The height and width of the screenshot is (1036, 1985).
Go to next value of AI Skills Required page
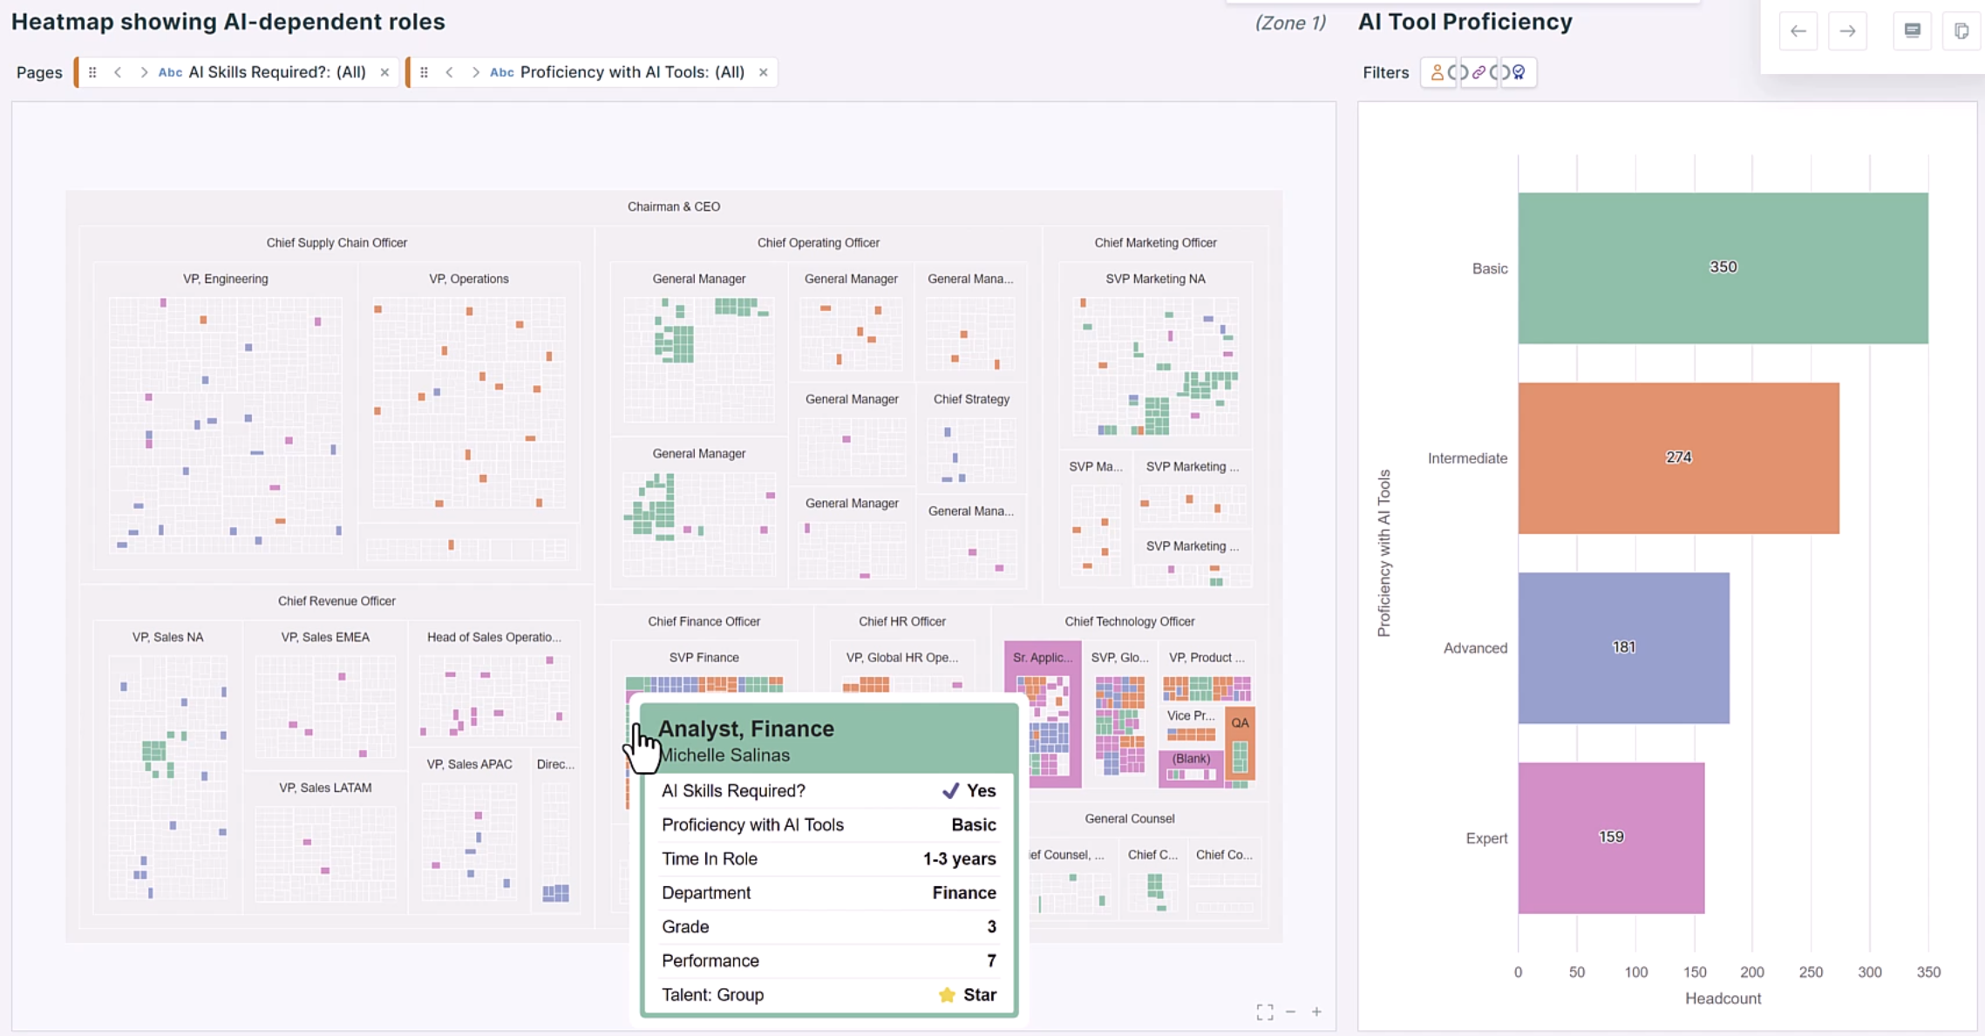point(144,72)
